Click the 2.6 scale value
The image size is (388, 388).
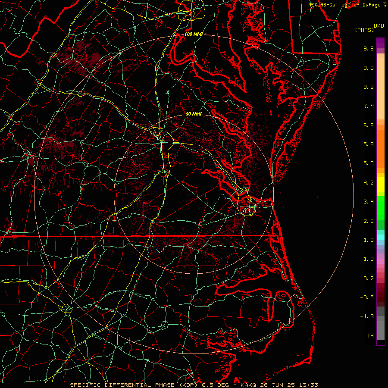click(x=369, y=221)
